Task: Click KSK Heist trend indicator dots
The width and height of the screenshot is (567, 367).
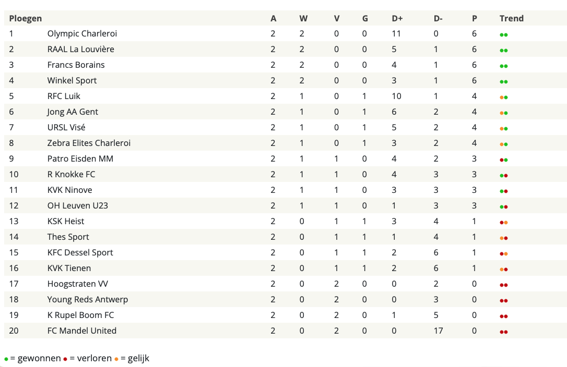Action: 504,223
